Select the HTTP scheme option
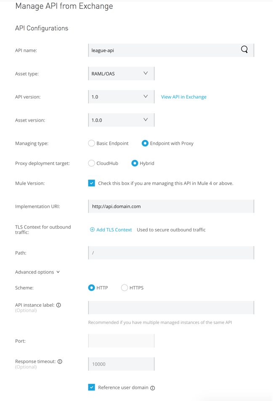Screen dimensions: 273x401 click(91, 288)
